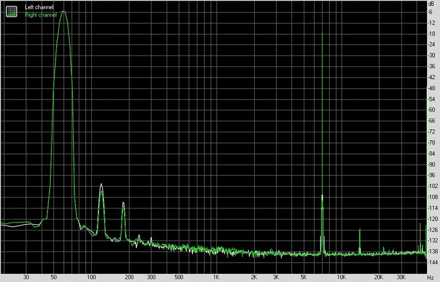Screen dimensions: 440x282
Task: Click the 50 frequency axis label
Action: click(x=53, y=278)
